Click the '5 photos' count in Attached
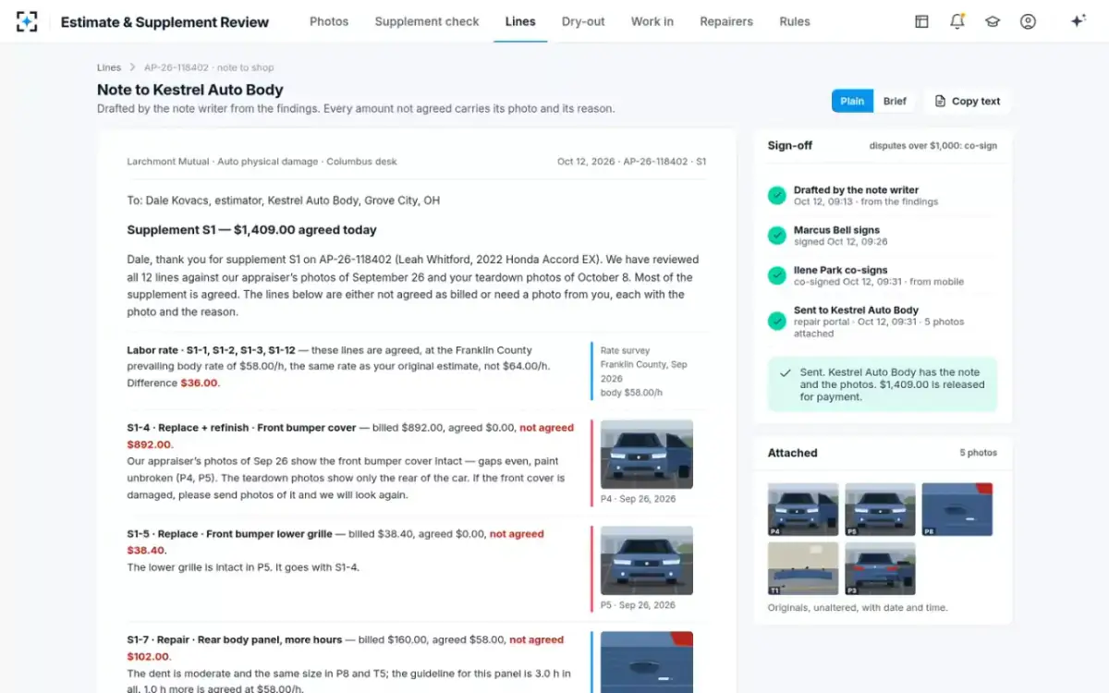The height and width of the screenshot is (693, 1109). tap(979, 453)
